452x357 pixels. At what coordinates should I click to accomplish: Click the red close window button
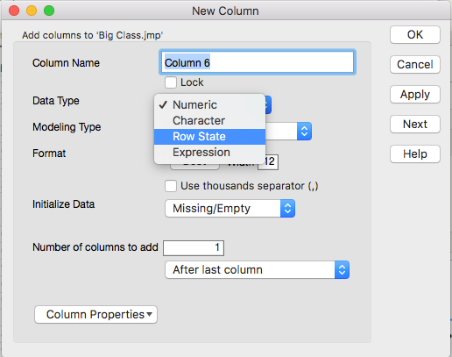(14, 11)
